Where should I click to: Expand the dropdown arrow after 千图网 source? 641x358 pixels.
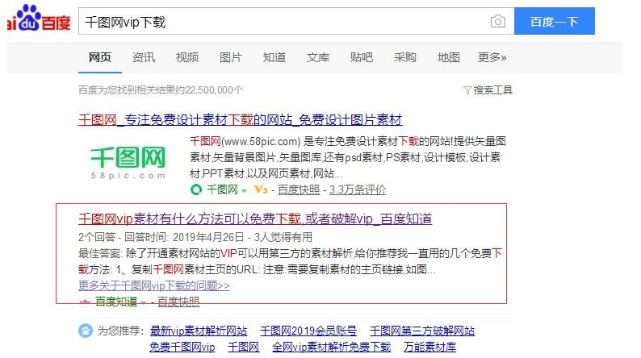point(244,190)
